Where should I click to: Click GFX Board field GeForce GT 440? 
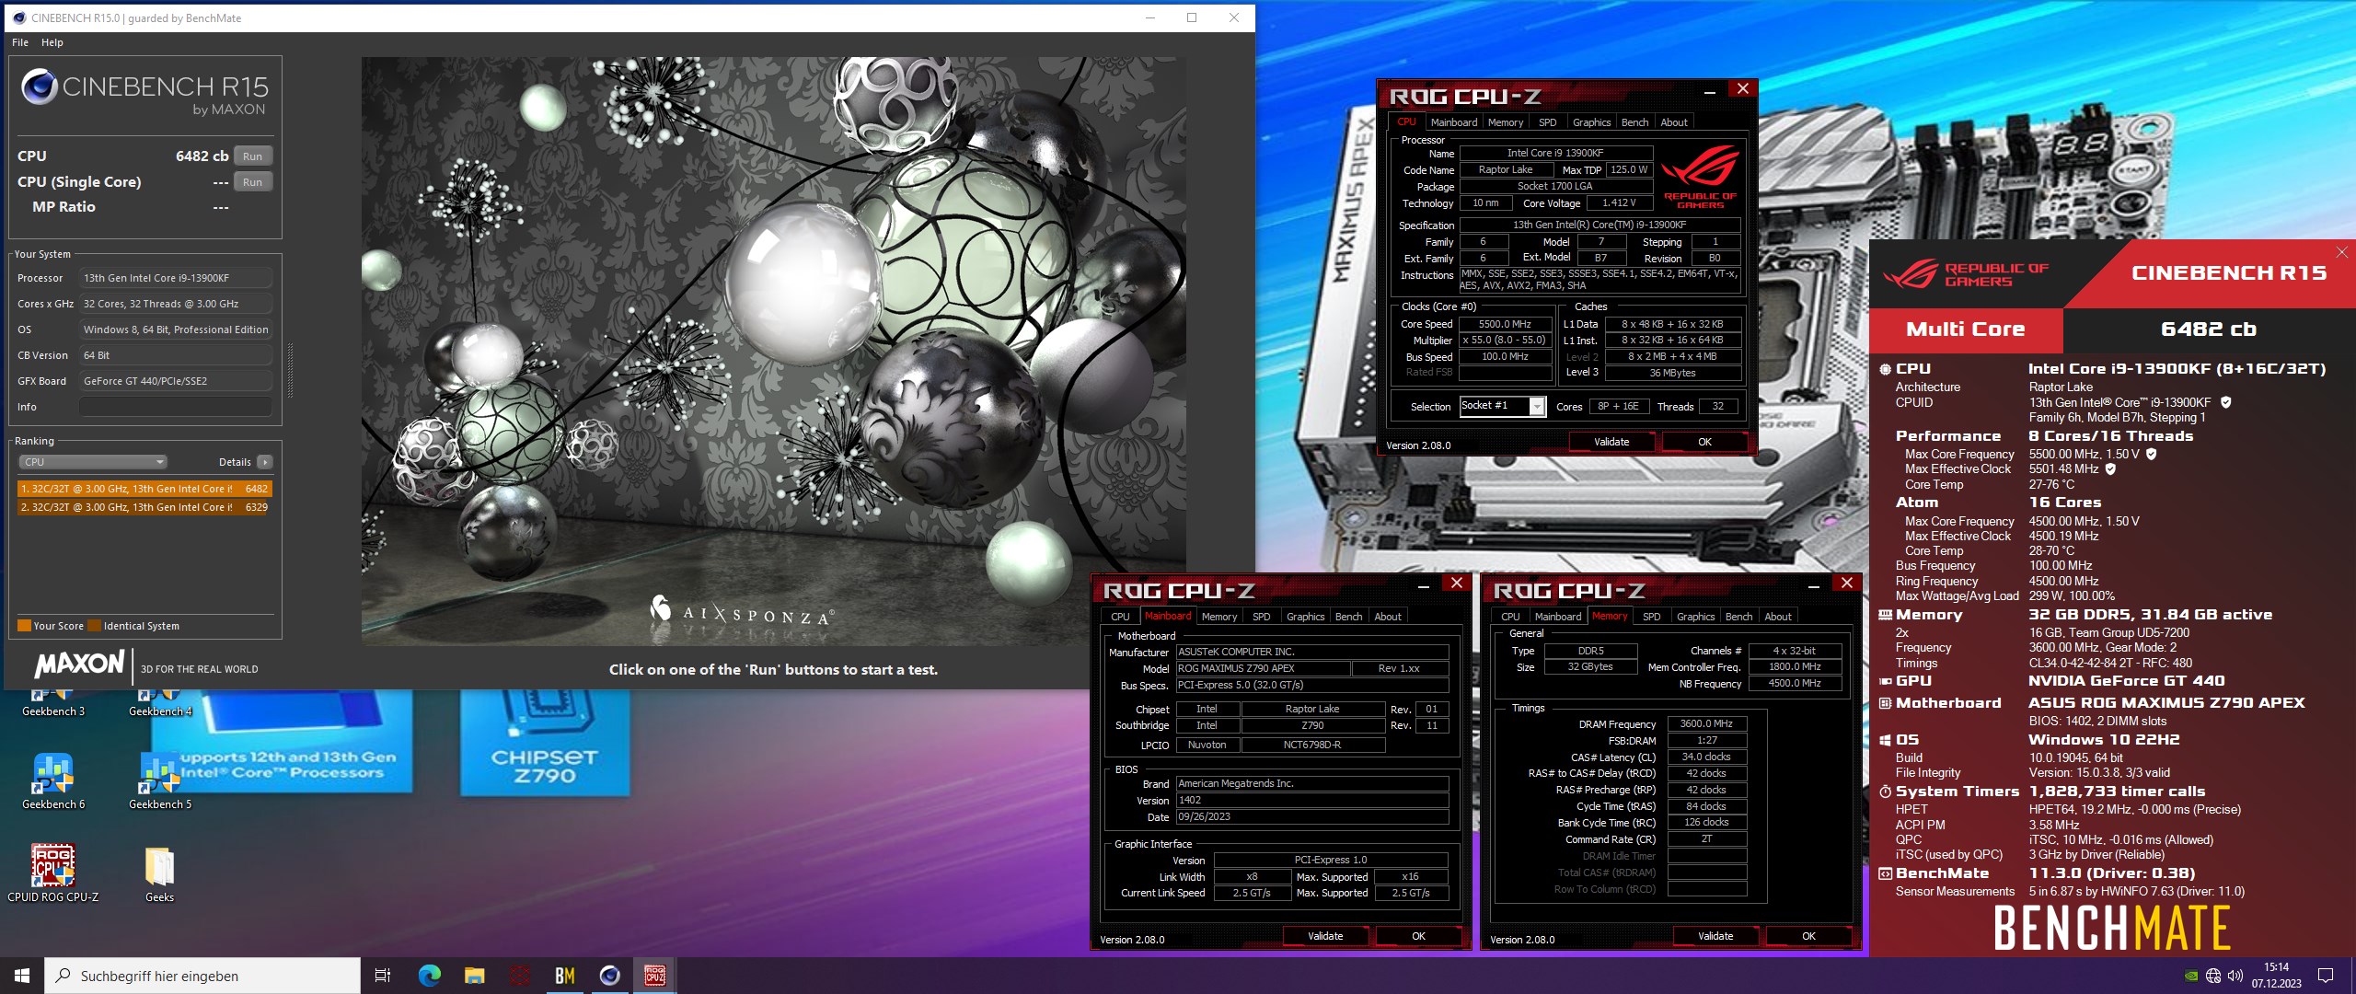176,381
